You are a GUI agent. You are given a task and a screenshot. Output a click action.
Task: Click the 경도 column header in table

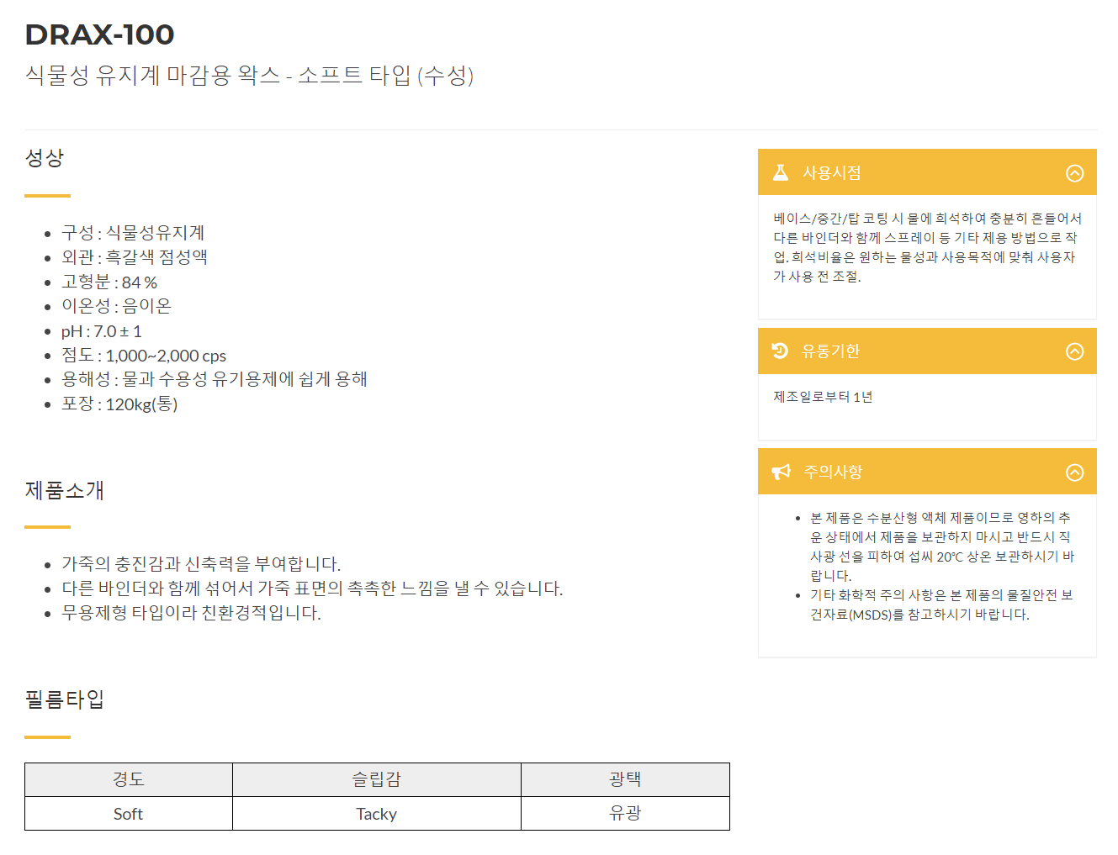click(129, 779)
